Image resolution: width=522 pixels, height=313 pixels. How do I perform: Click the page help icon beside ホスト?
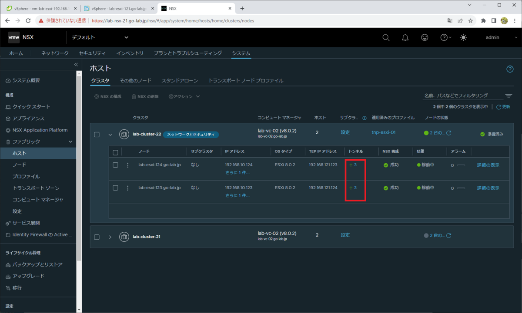(510, 69)
